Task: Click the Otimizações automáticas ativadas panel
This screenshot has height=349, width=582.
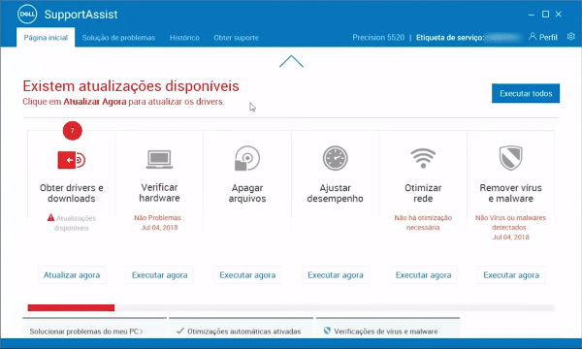Action: pyautogui.click(x=241, y=328)
